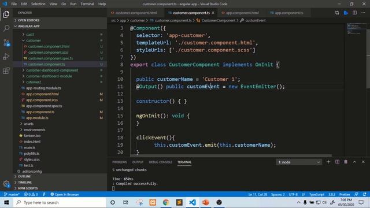Screen dimensions: 370x208
Task: Click the master branch indicator in status bar
Action: (x=12, y=194)
